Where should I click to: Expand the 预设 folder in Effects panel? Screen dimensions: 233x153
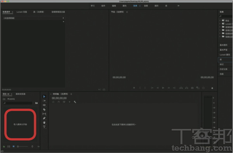pyautogui.click(x=220, y=20)
